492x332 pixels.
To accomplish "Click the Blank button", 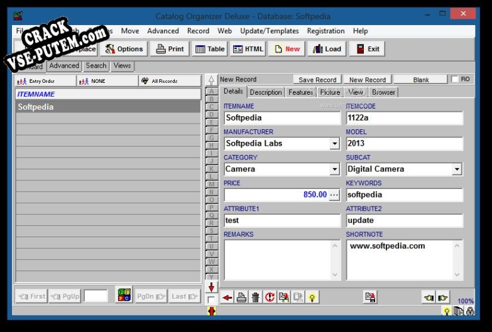I will pyautogui.click(x=421, y=80).
